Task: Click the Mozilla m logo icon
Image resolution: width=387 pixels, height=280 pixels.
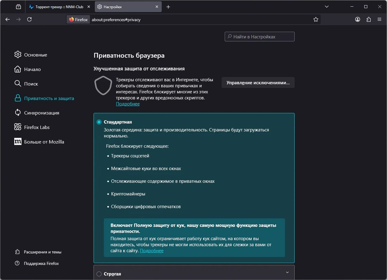Action: [x=18, y=142]
